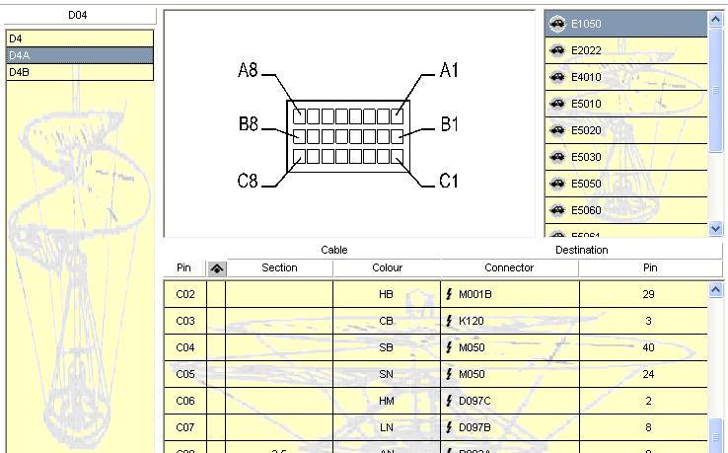Click the car icon next to E5060
The height and width of the screenshot is (453, 728).
[556, 210]
